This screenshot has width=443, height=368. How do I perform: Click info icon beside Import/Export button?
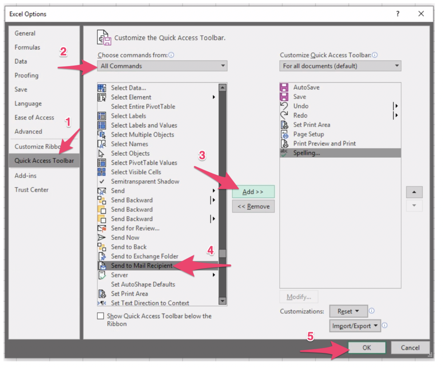(385, 325)
